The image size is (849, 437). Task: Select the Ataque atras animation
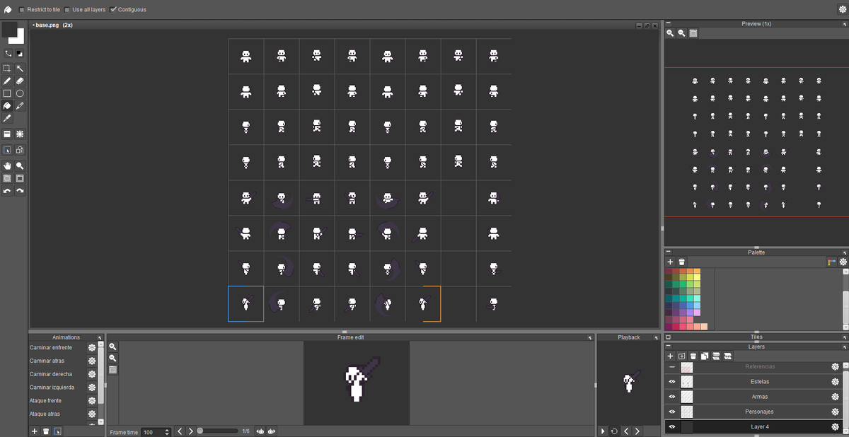(57, 414)
